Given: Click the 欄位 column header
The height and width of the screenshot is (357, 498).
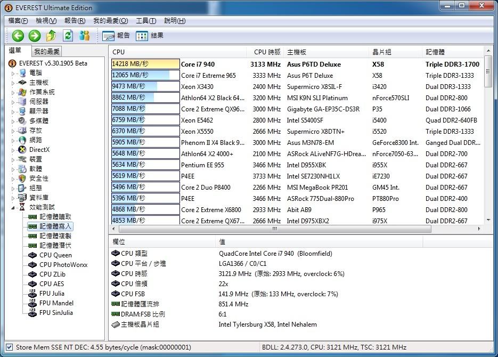Looking at the screenshot, I should (x=162, y=242).
